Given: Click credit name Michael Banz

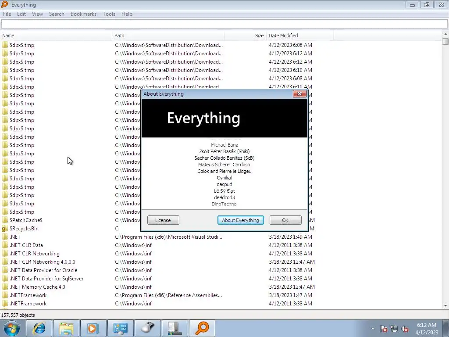Looking at the screenshot, I should pos(224,145).
